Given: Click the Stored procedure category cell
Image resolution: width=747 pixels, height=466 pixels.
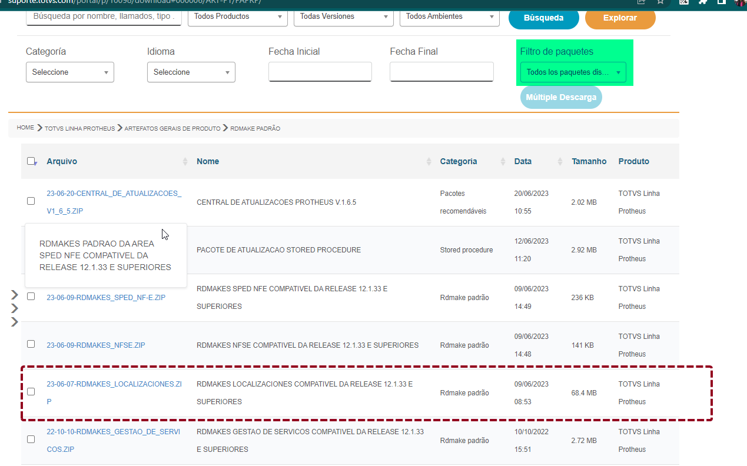Looking at the screenshot, I should click(x=466, y=250).
